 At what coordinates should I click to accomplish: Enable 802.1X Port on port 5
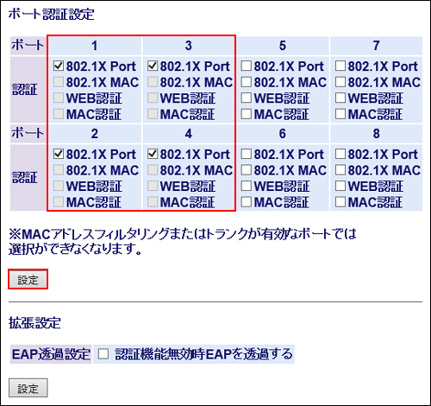pyautogui.click(x=247, y=67)
